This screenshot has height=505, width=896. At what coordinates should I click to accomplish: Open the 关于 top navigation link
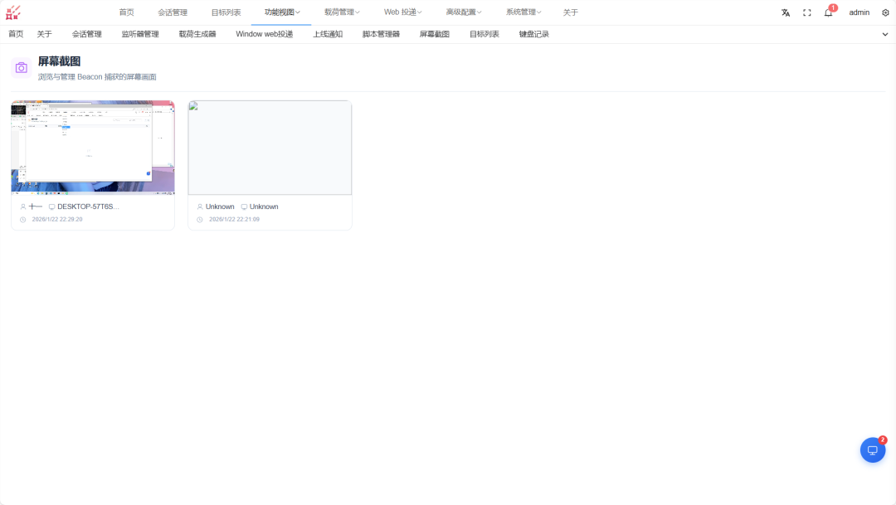(570, 12)
